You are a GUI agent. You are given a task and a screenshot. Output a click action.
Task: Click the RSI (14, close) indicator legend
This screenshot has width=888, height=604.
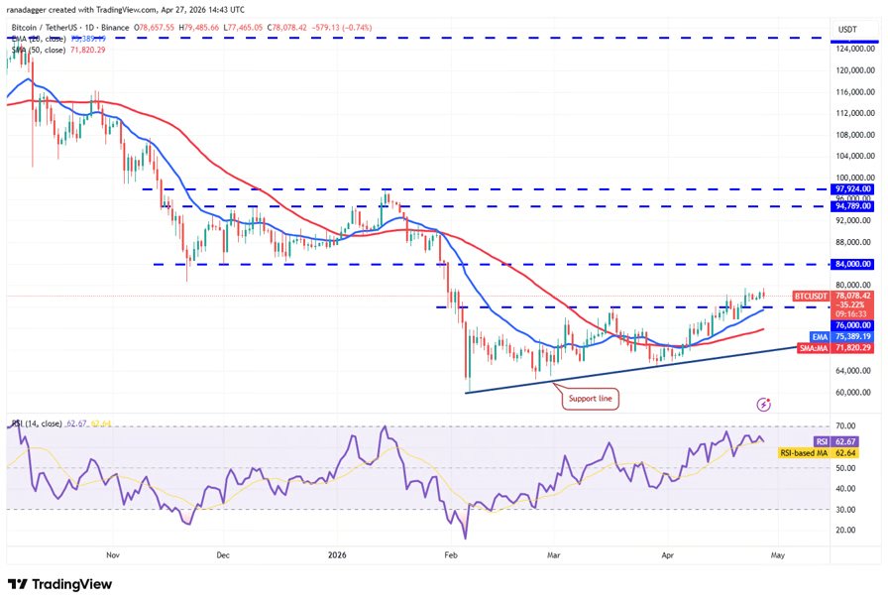tap(35, 423)
